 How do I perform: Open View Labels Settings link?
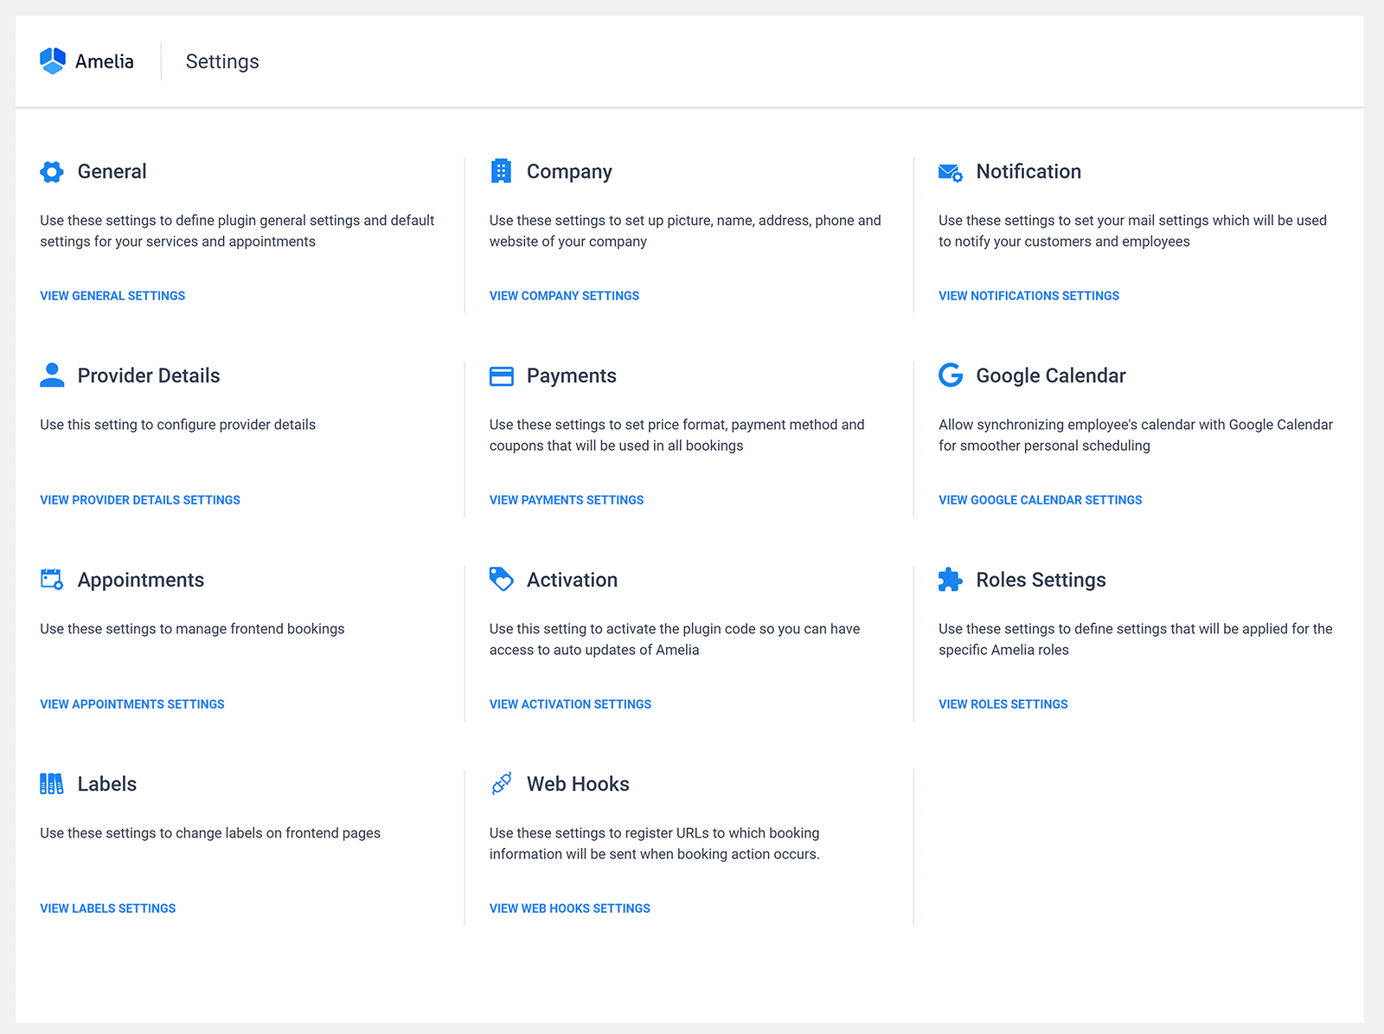tap(108, 909)
